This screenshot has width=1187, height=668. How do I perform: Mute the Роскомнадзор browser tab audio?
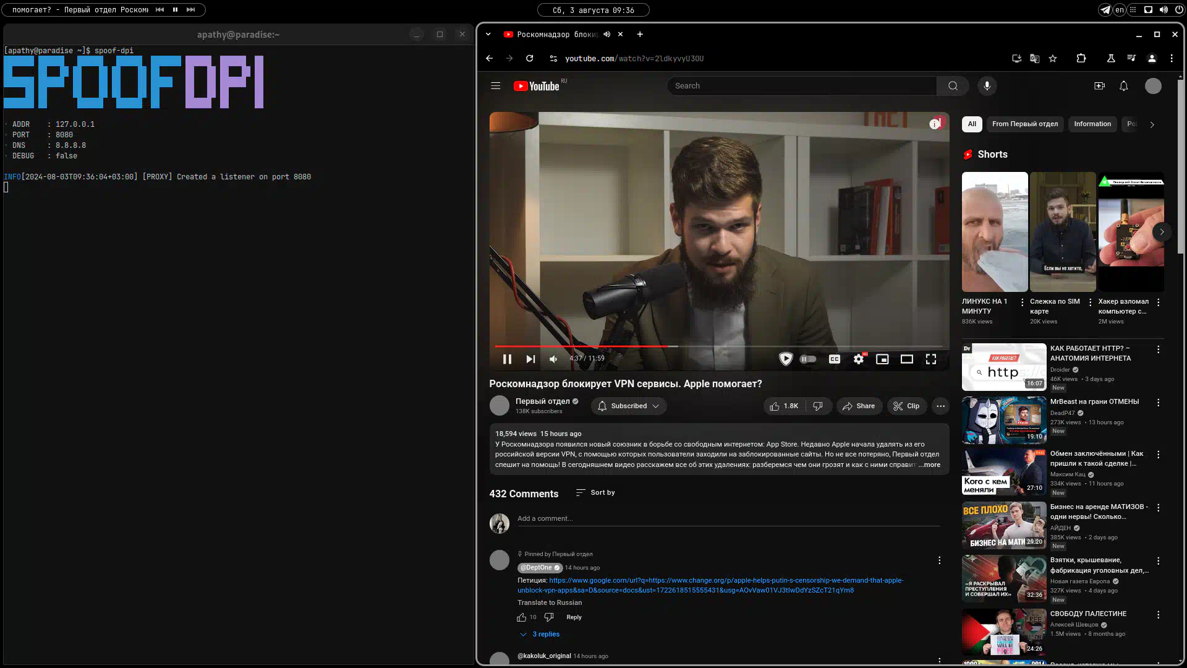point(606,35)
